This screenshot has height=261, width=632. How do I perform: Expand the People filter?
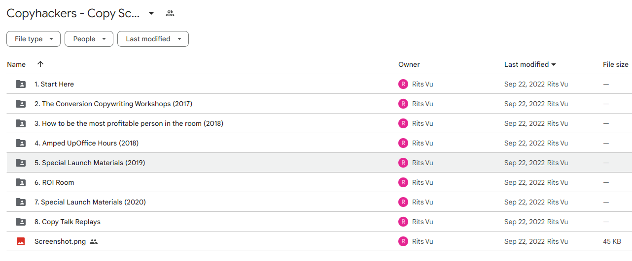[89, 39]
